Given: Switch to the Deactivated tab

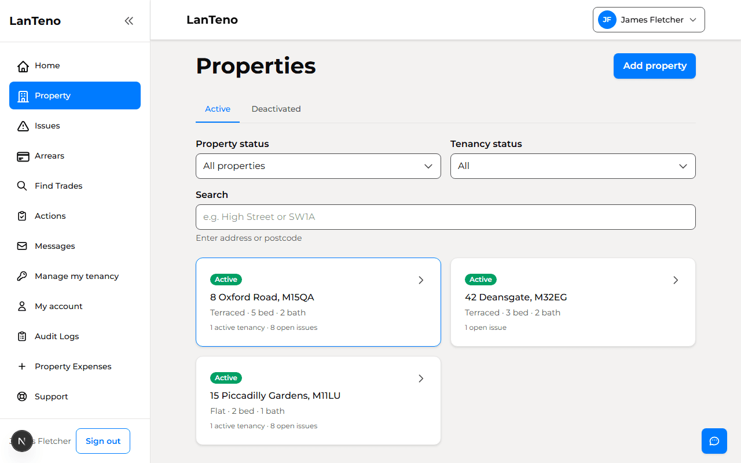Looking at the screenshot, I should [276, 109].
